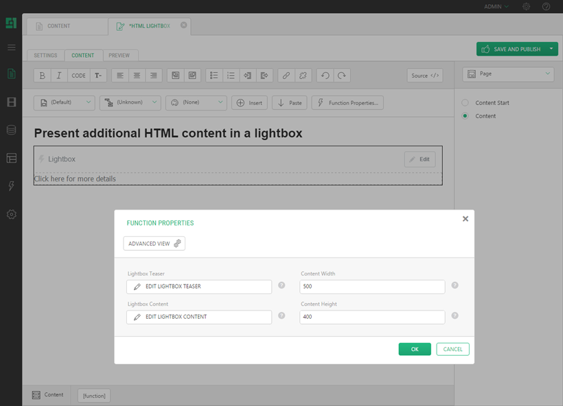Open the (Default) paragraph style dropdown
Image resolution: width=563 pixels, height=406 pixels.
tap(64, 102)
